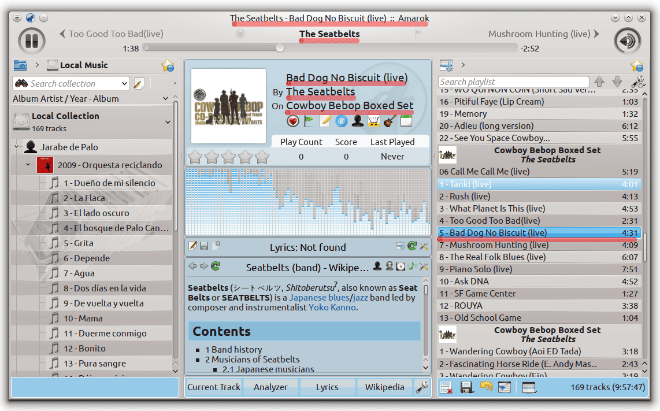The image size is (660, 411).
Task: Open the Yoko Kanno Wikipedia link
Action: pos(332,307)
